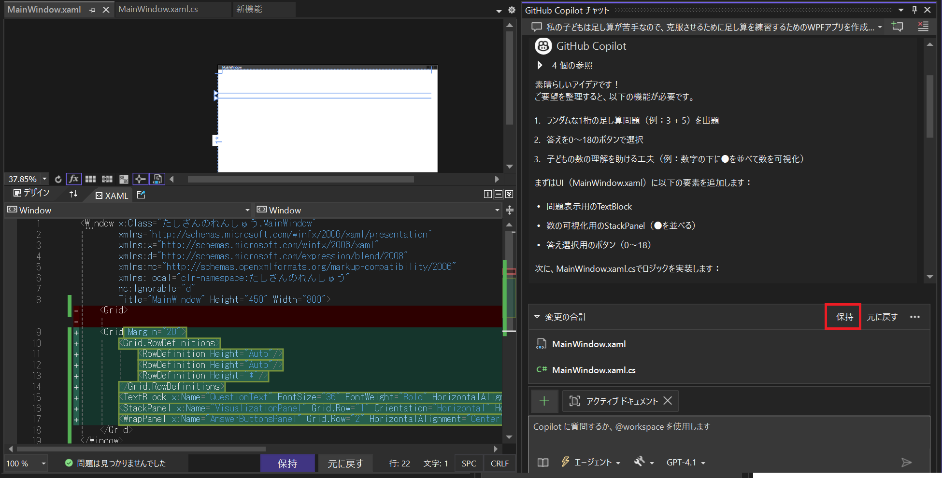Image resolution: width=942 pixels, height=478 pixels.
Task: Click the 行: 22 line position indicator
Action: click(400, 464)
